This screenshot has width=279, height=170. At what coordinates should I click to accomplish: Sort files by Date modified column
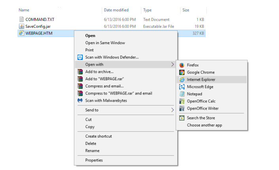pos(116,10)
